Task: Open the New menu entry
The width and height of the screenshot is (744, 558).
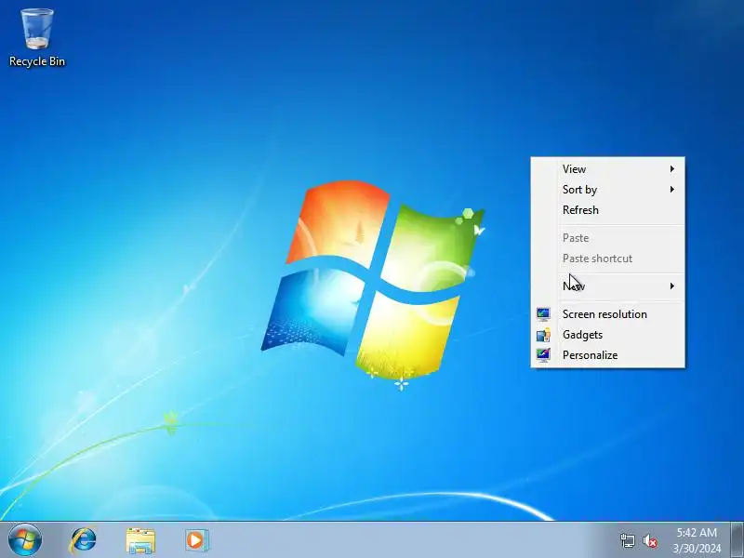Action: (608, 286)
